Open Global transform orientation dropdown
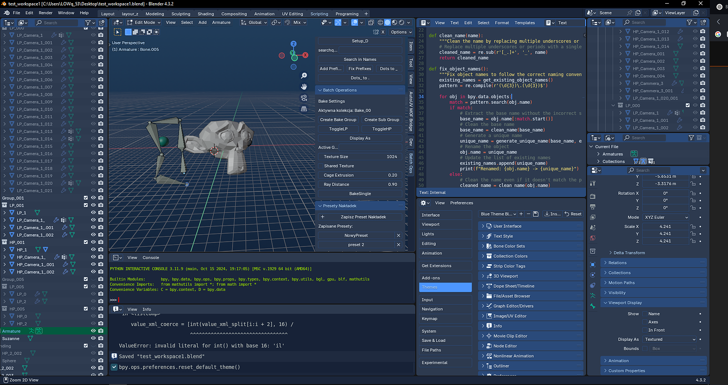 coord(254,23)
